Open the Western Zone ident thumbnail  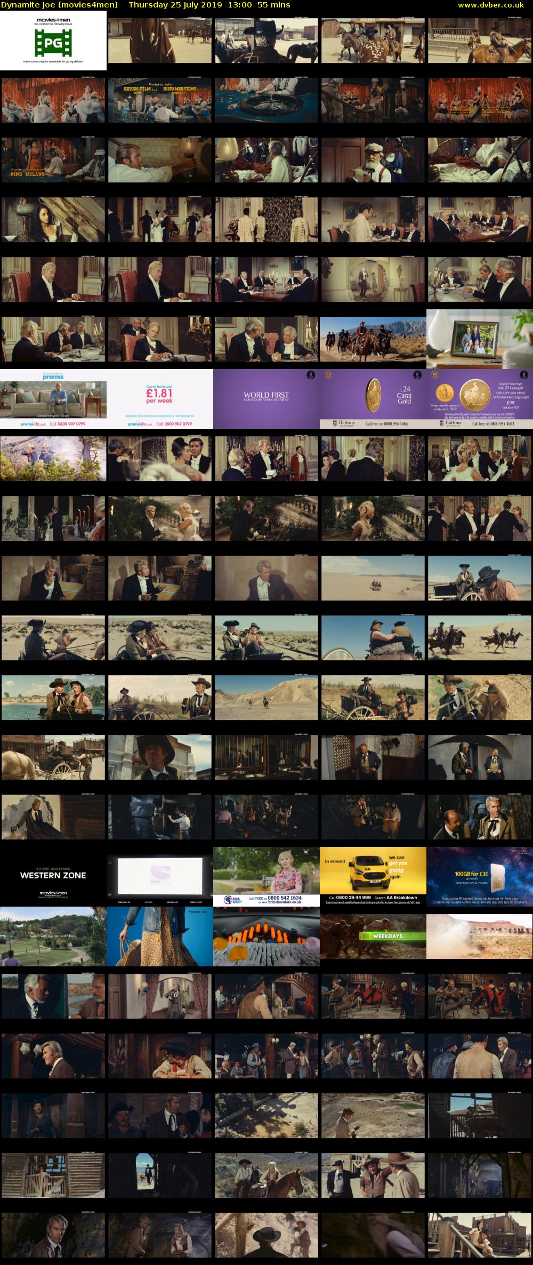pos(53,877)
